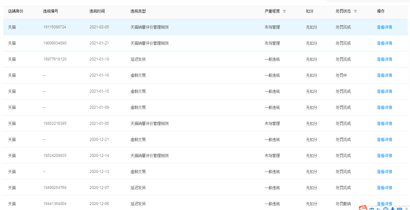Click the date 2021-01-19
This screenshot has height=210, width=410.
click(99, 59)
